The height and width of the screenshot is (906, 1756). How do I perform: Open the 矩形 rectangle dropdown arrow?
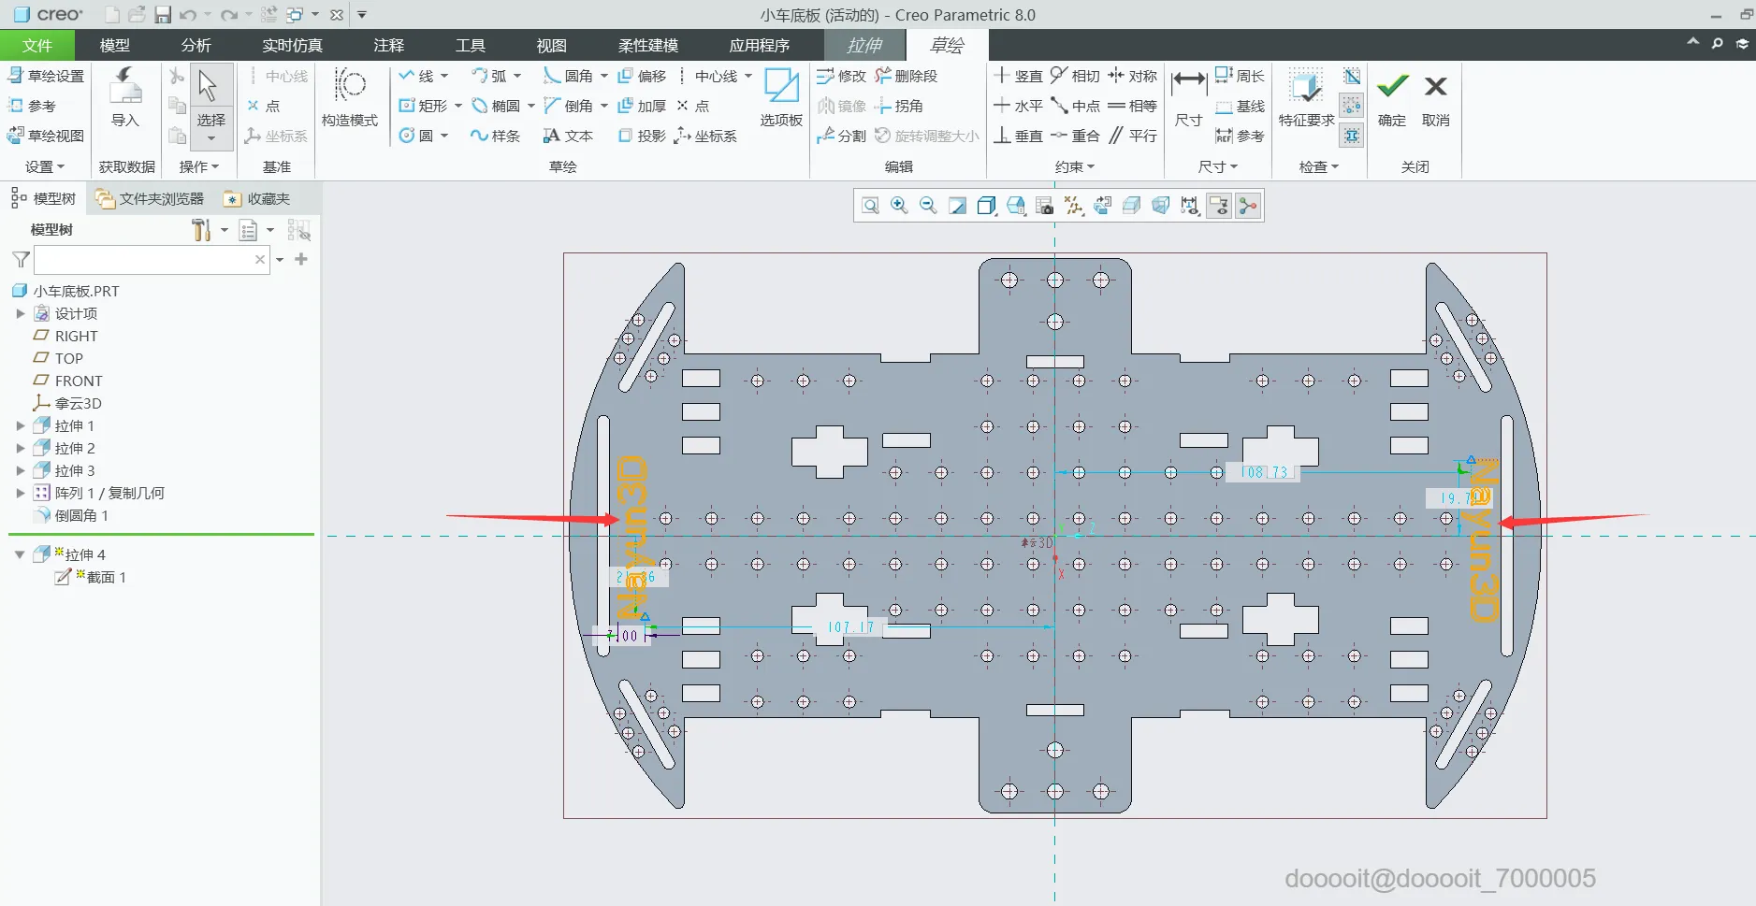click(458, 106)
